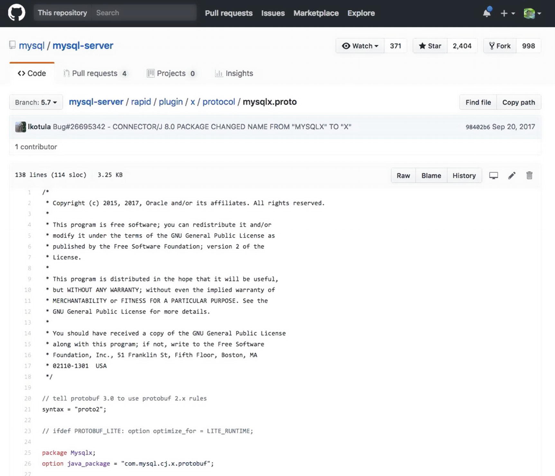The width and height of the screenshot is (555, 476).
Task: Click Find file button
Action: [x=478, y=102]
